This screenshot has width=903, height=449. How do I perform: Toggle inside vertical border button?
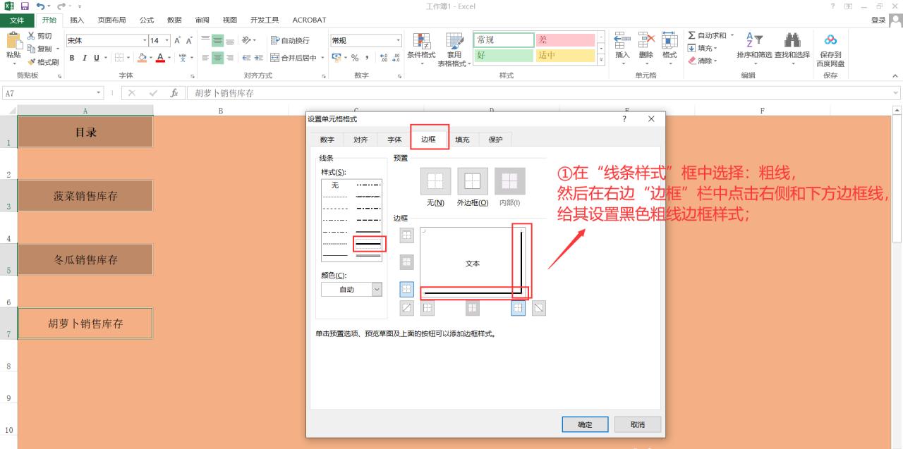[473, 307]
